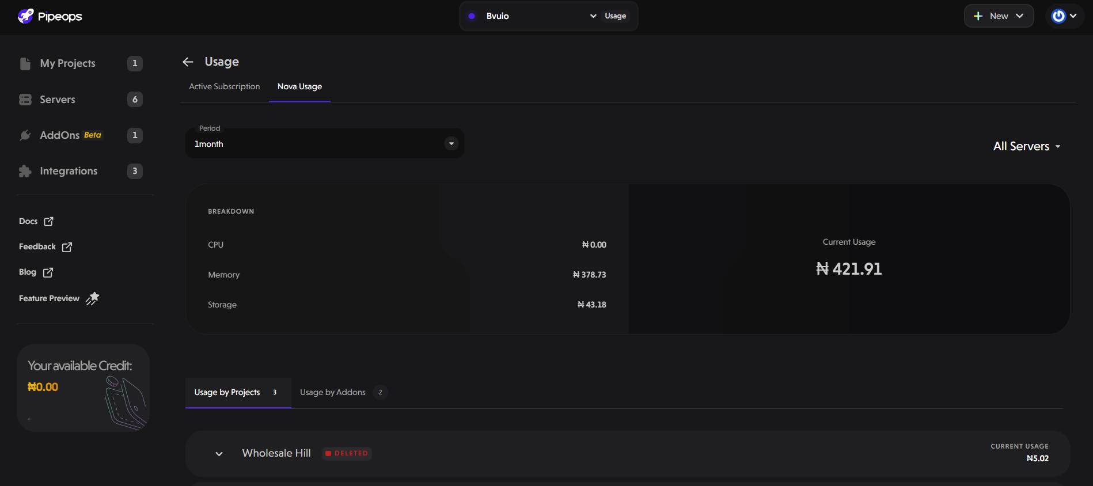Expand the Wholesale Hill project row

[x=219, y=454]
